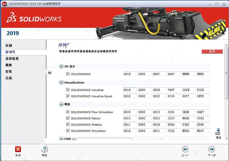
Task: Maximize the installation manager window
Action: pyautogui.click(x=217, y=4)
